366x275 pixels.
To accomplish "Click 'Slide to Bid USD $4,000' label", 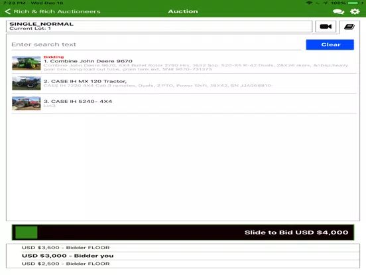I will click(296, 232).
